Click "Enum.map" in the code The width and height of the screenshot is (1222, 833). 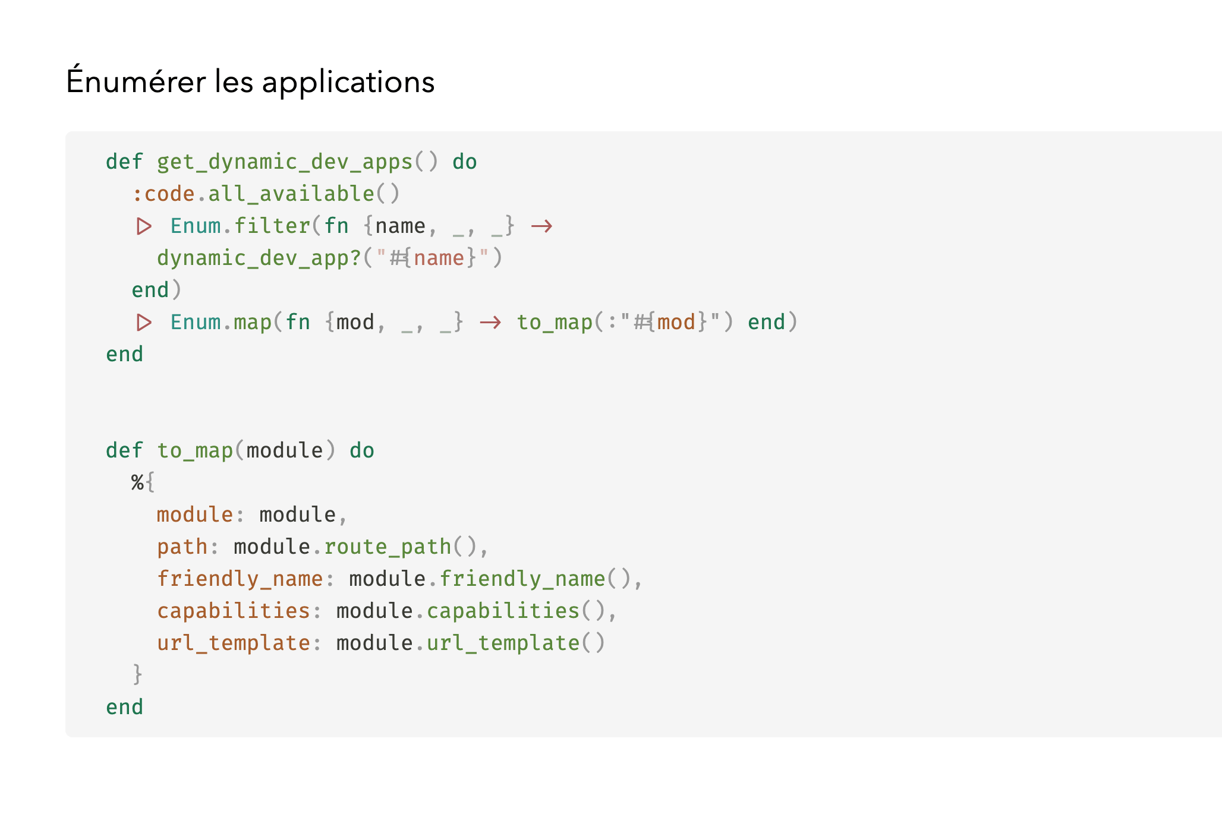coord(221,322)
